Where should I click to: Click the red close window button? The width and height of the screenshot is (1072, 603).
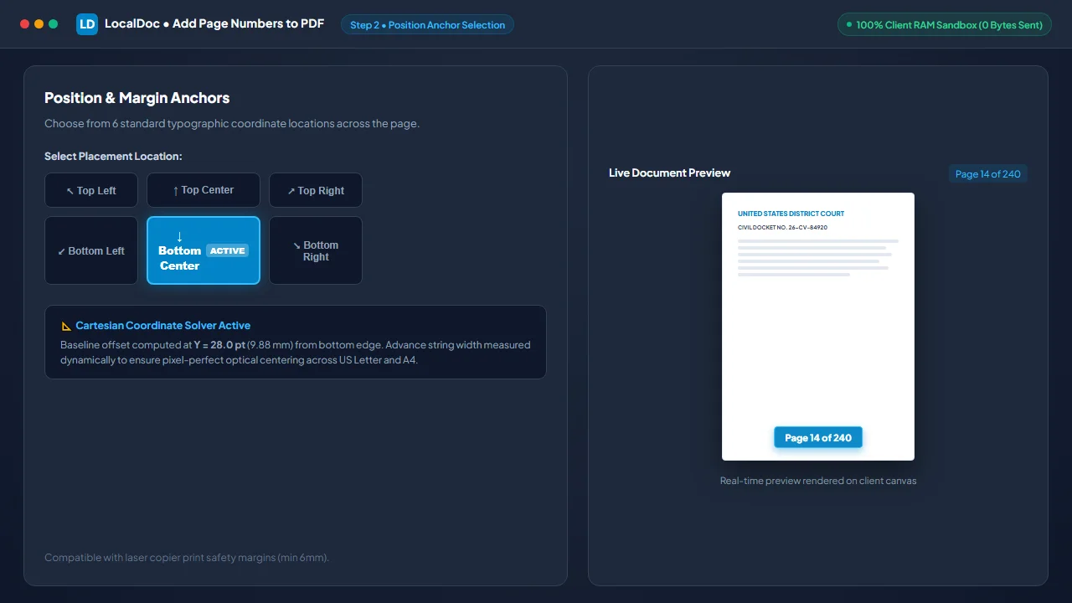pos(24,24)
